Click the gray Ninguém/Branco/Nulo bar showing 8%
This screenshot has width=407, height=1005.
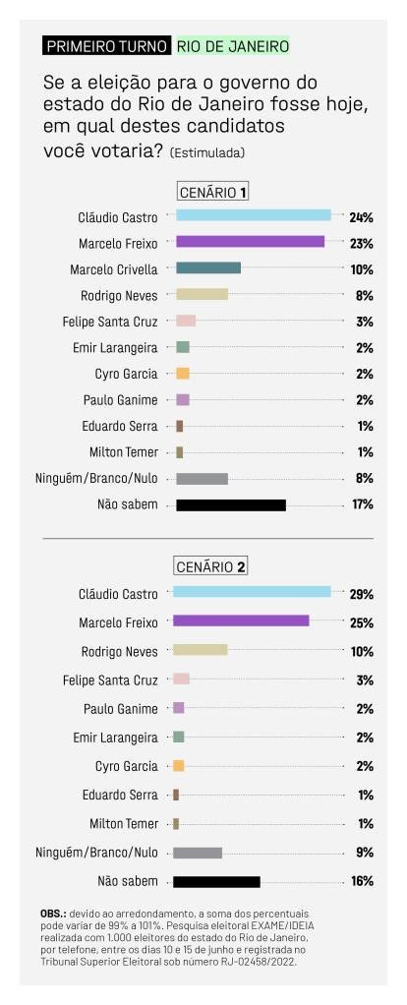(202, 479)
